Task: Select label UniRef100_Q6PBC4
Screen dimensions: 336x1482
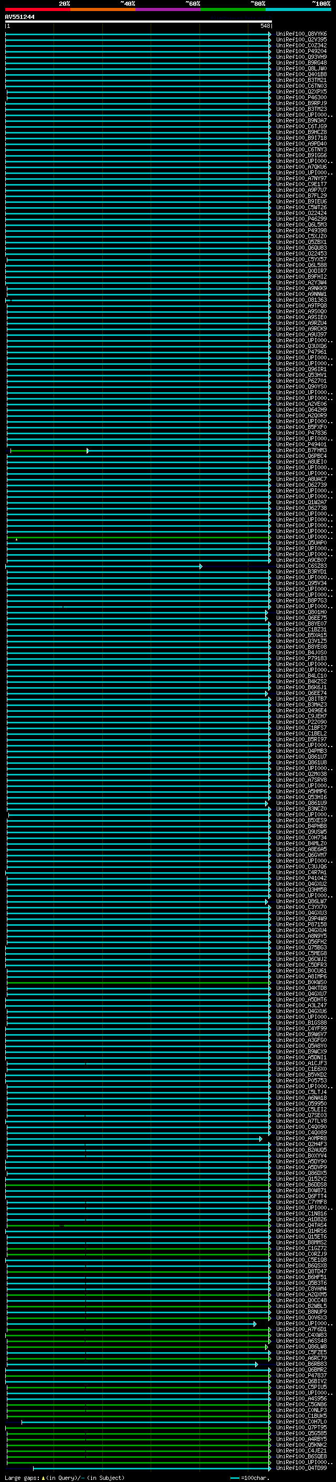Action: [x=301, y=456]
